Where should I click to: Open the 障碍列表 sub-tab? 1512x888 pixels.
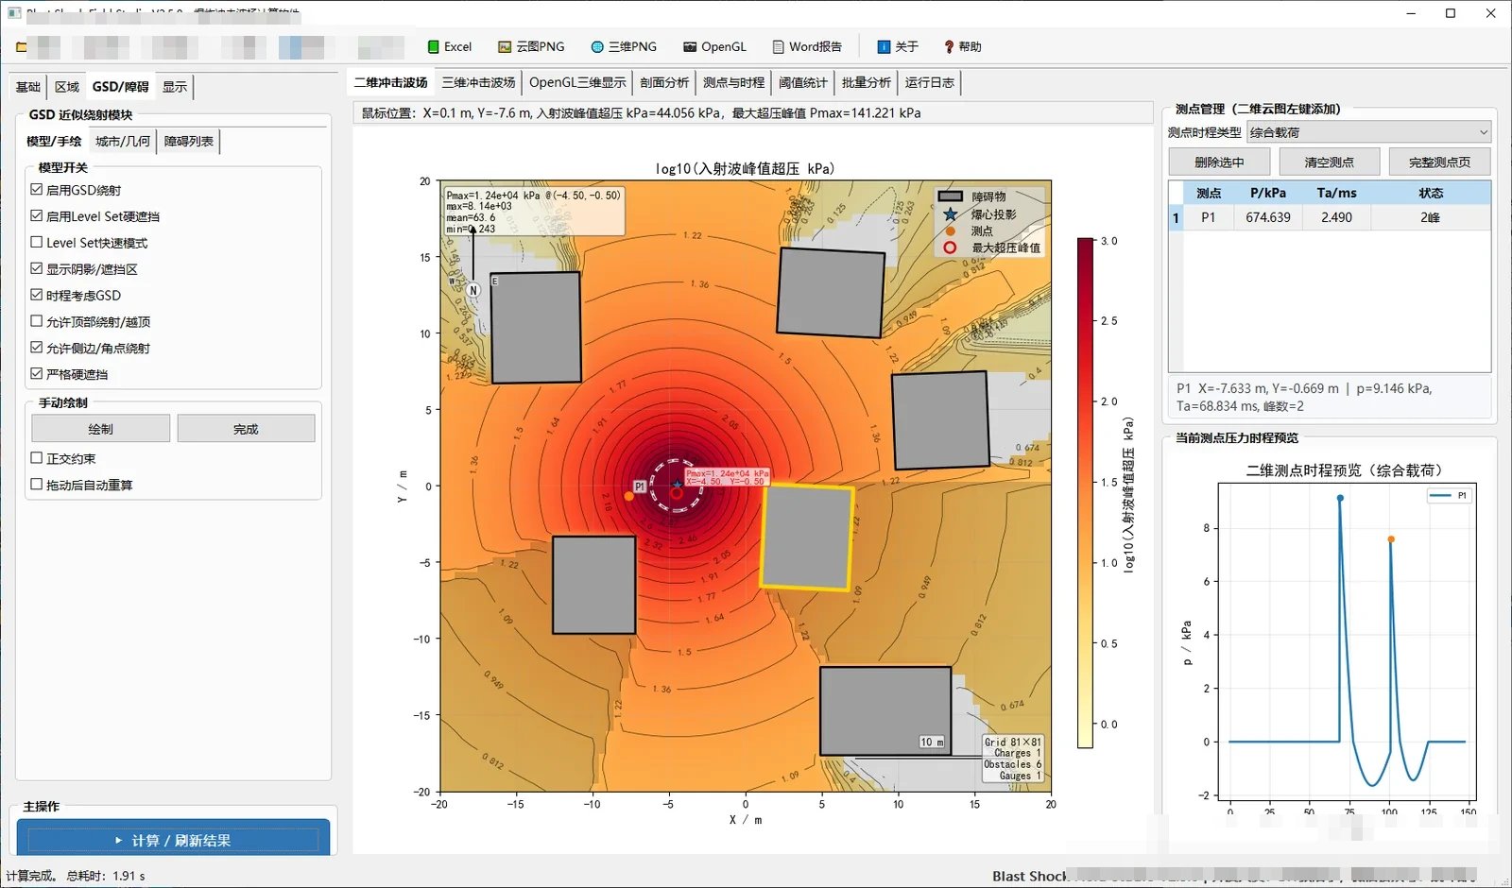click(189, 142)
